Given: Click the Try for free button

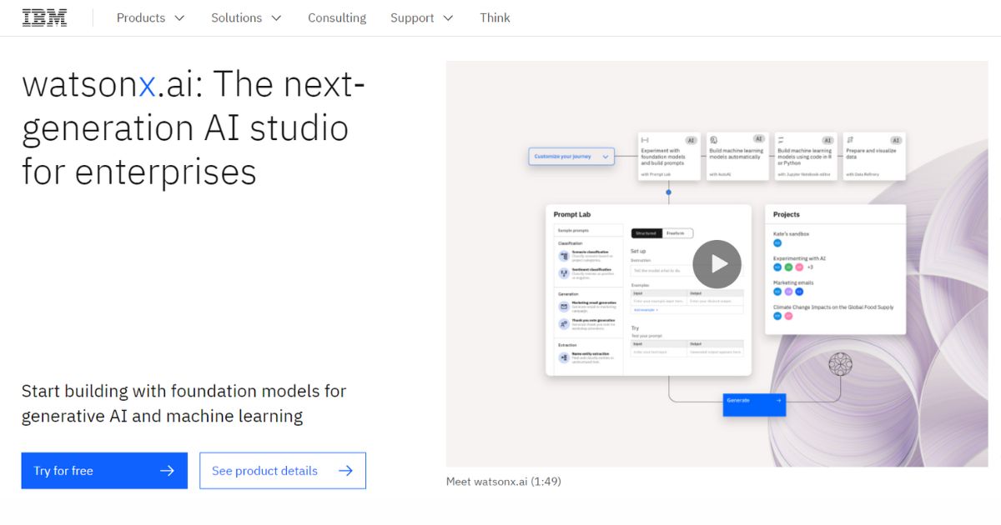Looking at the screenshot, I should pos(103,470).
